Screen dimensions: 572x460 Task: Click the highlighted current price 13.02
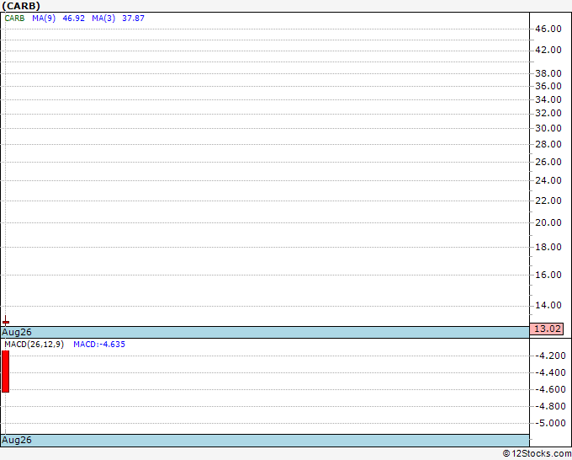547,329
